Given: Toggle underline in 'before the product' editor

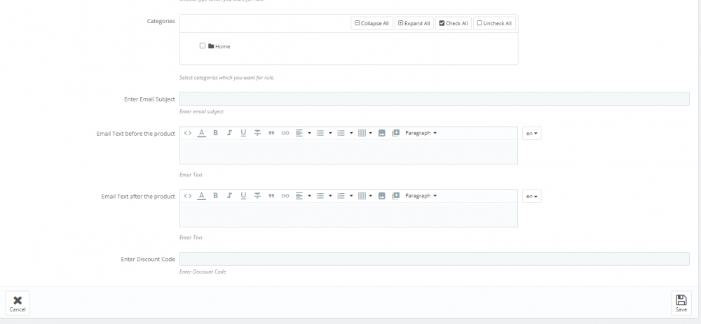Looking at the screenshot, I should 243,133.
